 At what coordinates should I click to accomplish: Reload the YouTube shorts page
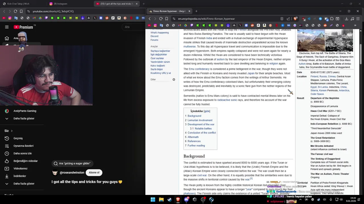[x=15, y=11]
